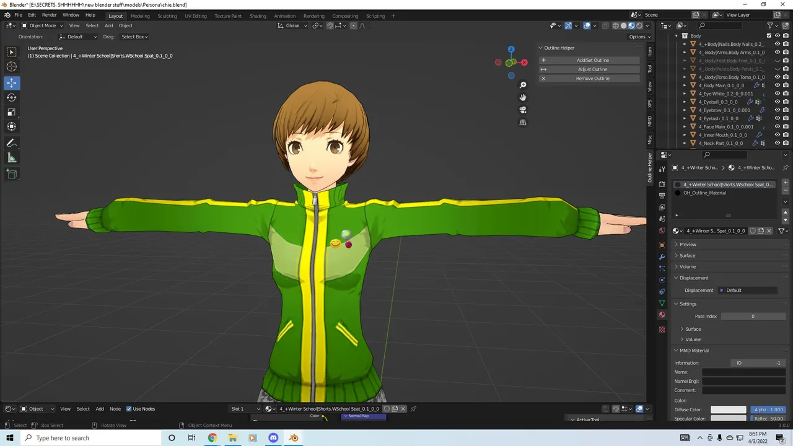Switch to wireframe viewport shading
Screen dimensions: 793x446
point(616,25)
